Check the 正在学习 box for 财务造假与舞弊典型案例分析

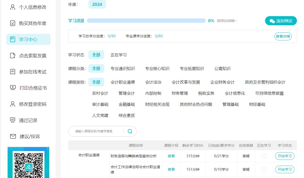pos(264,156)
